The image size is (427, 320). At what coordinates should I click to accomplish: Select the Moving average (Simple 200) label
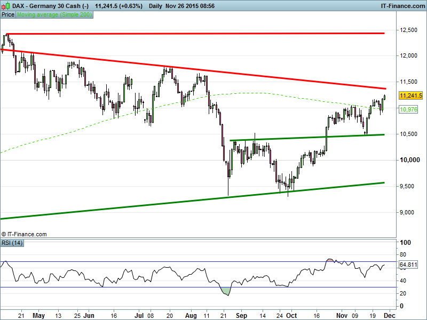pos(54,15)
